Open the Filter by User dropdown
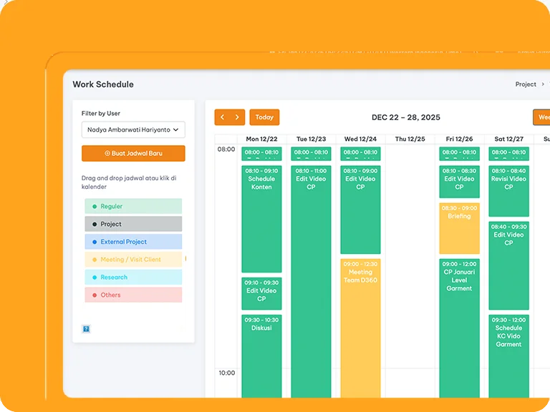Viewport: 550px width, 412px height. click(x=133, y=129)
